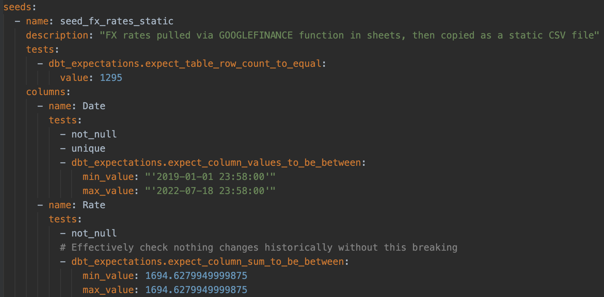
Task: Click the unique test entry
Action: point(88,148)
